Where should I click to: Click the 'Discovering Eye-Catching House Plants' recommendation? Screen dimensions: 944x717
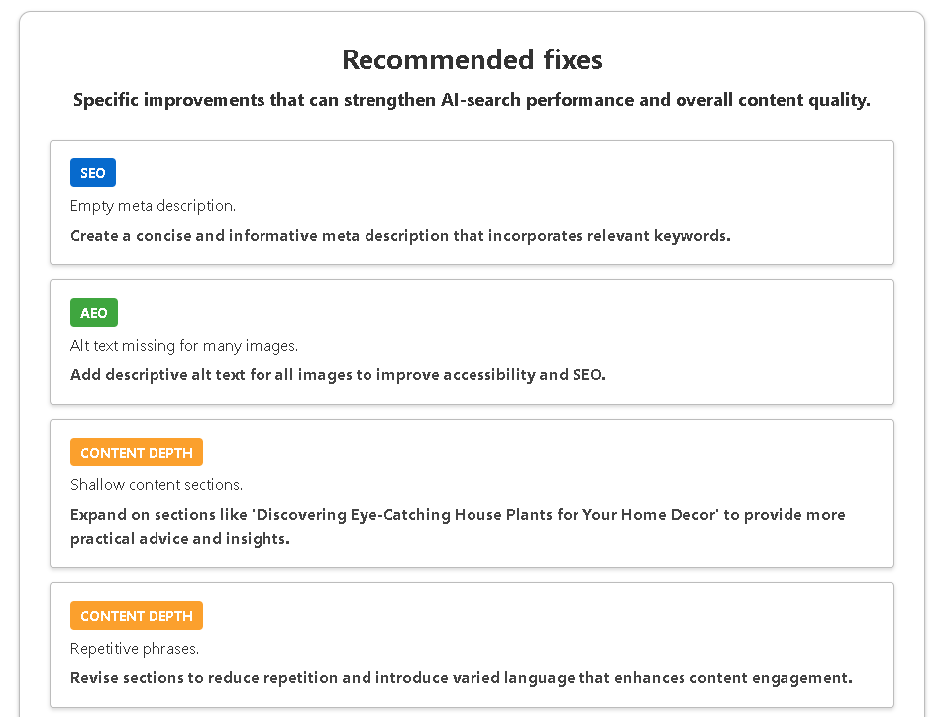(x=458, y=515)
